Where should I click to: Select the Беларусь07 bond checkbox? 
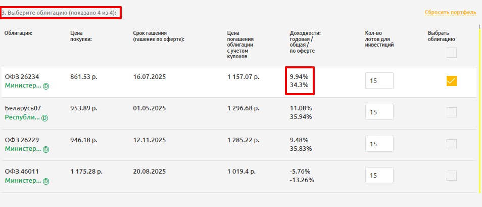(451, 112)
